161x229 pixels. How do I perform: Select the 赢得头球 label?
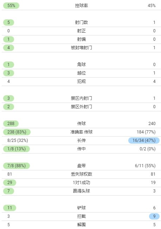(82, 191)
